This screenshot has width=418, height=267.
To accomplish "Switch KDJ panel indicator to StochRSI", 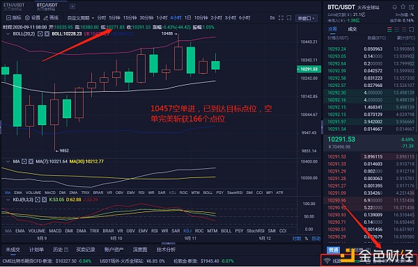I will coord(256,231).
